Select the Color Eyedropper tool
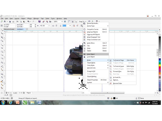This screenshot has height=121, width=162. point(2,81)
